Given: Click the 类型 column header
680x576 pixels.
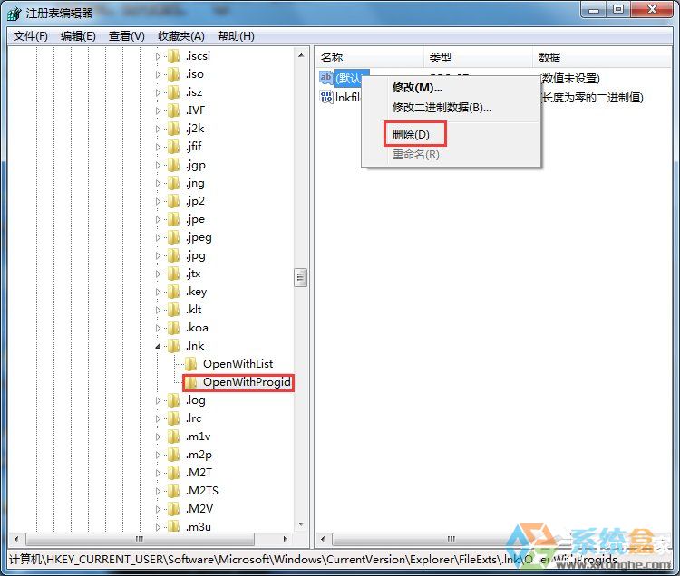Looking at the screenshot, I should (441, 57).
